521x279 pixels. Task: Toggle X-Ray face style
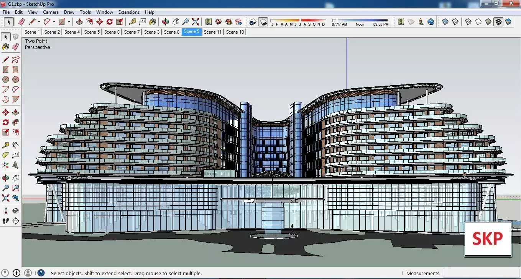[x=445, y=22]
